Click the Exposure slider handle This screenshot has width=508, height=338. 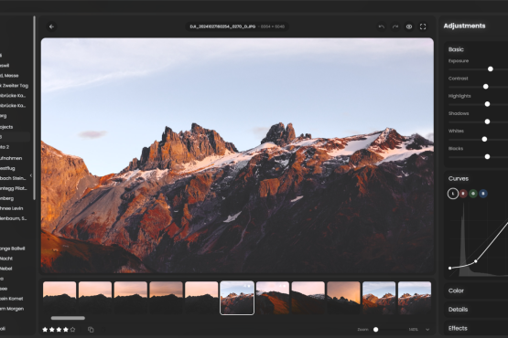[491, 69]
